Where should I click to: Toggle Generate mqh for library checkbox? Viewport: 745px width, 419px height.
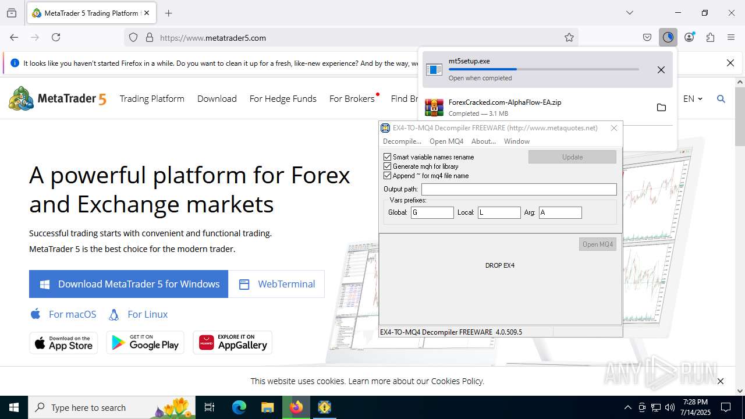[388, 166]
